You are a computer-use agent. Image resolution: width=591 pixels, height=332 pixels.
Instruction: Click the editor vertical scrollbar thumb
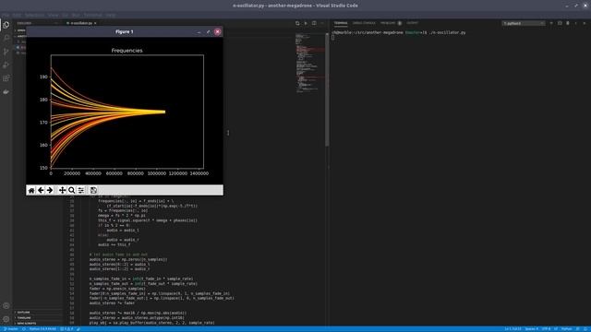[x=327, y=89]
